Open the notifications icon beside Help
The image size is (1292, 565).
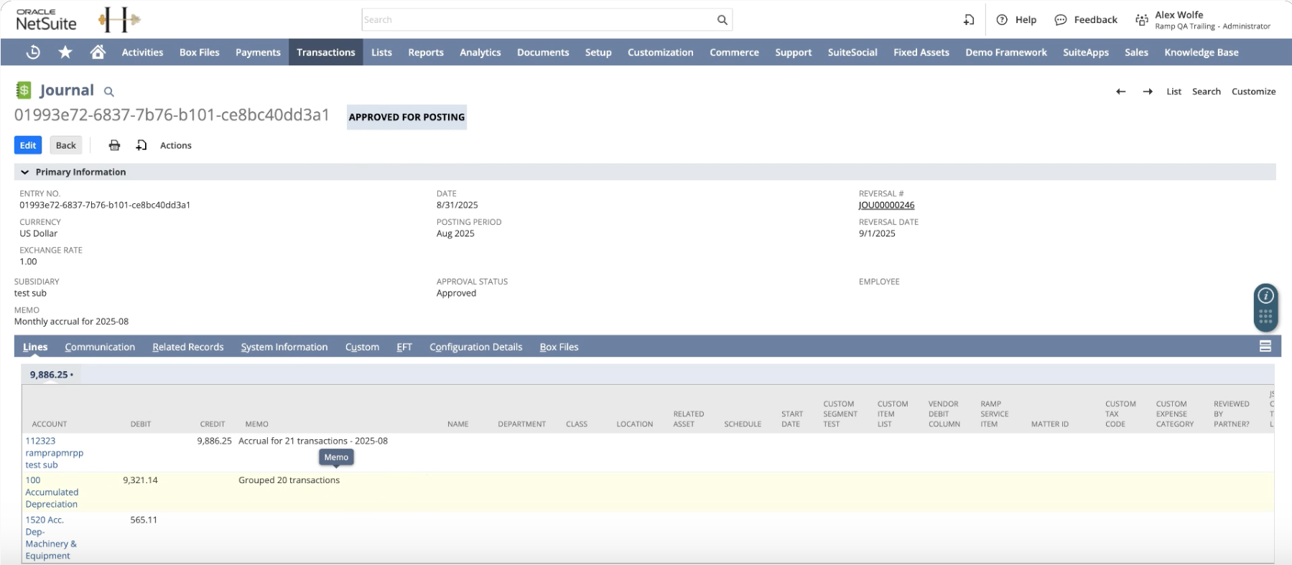point(969,20)
